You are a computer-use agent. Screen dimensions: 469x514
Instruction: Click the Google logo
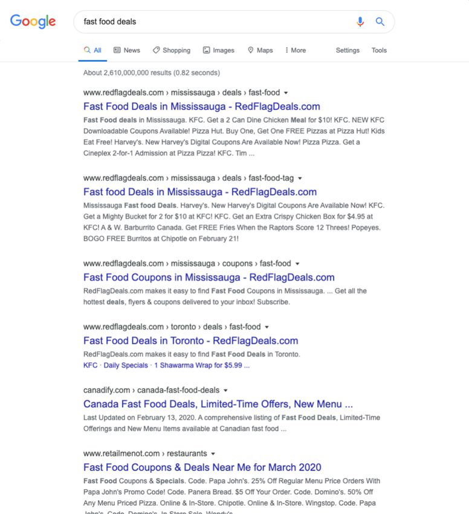coord(33,21)
